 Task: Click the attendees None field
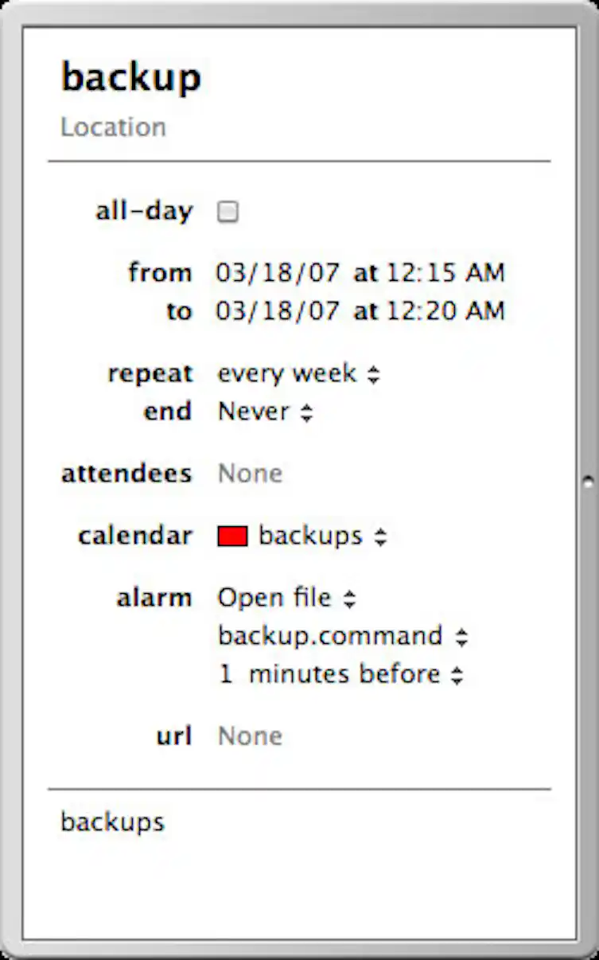(250, 473)
